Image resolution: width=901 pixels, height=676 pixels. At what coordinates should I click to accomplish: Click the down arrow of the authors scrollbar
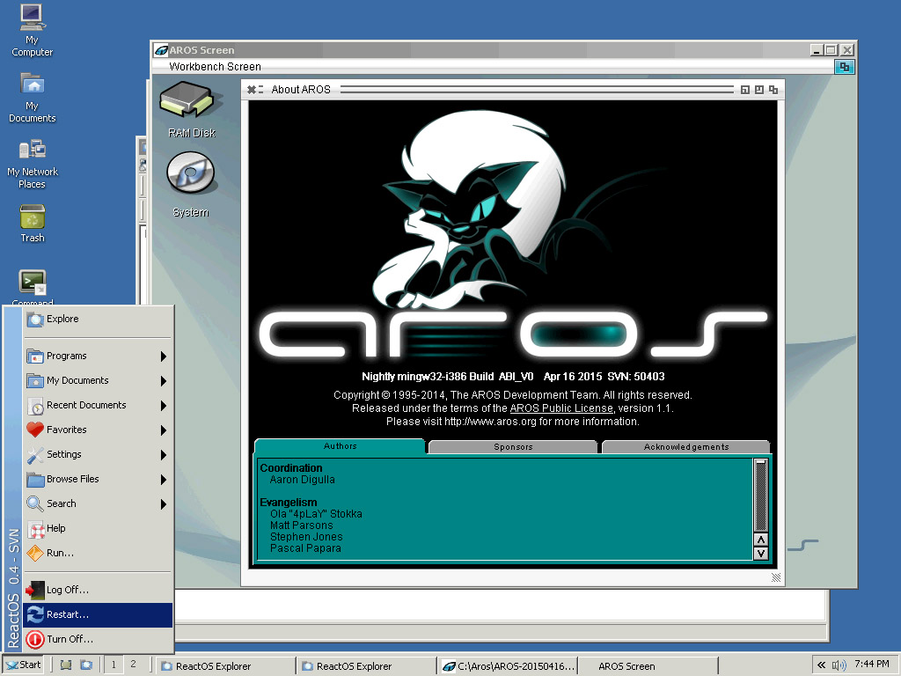tap(761, 554)
